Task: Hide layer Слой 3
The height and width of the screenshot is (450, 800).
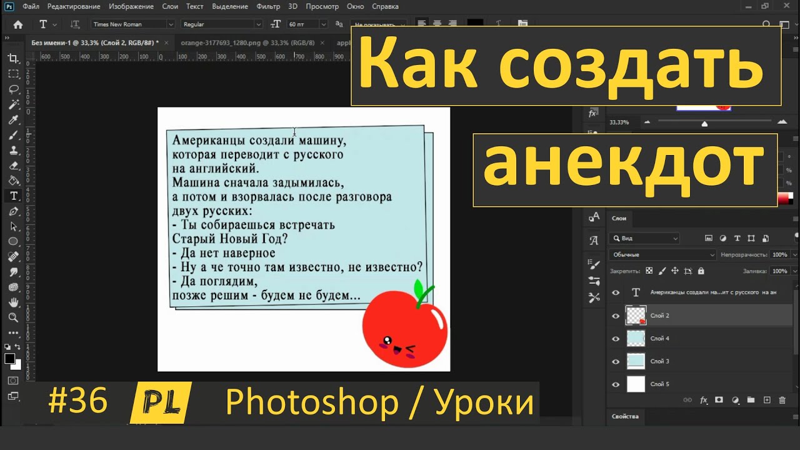Action: pos(616,361)
